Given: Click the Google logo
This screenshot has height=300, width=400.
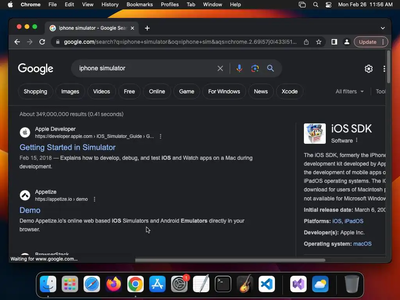Looking at the screenshot, I should tap(36, 68).
